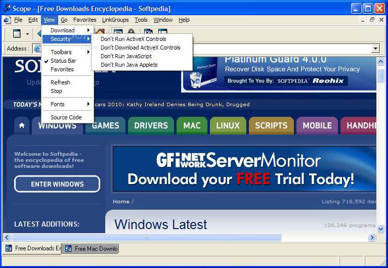This screenshot has width=388, height=268.
Task: Toggle Don't Run ActiveX Controls
Action: [x=142, y=39]
